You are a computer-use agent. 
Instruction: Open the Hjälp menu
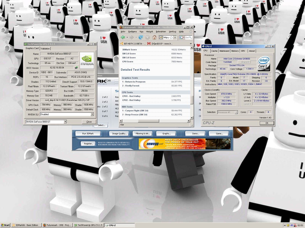pos(181,31)
